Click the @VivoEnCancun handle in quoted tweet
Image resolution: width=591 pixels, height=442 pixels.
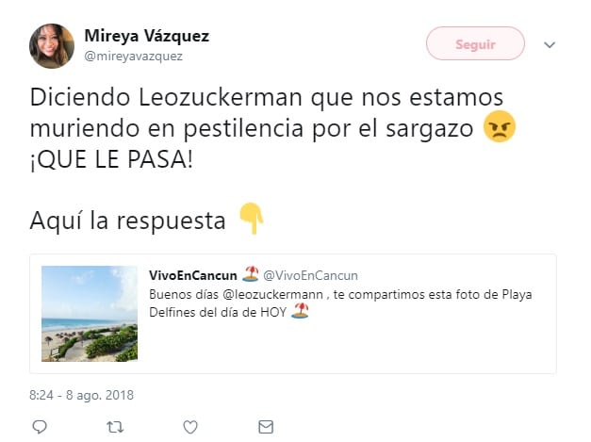(x=310, y=275)
